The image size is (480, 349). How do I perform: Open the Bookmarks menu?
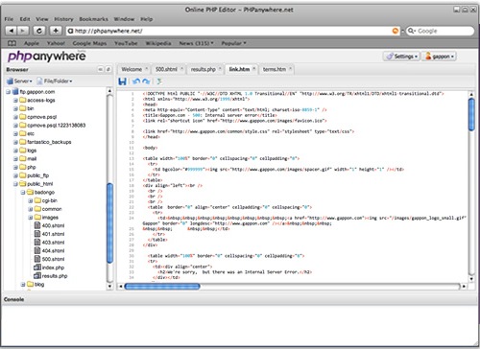click(94, 19)
